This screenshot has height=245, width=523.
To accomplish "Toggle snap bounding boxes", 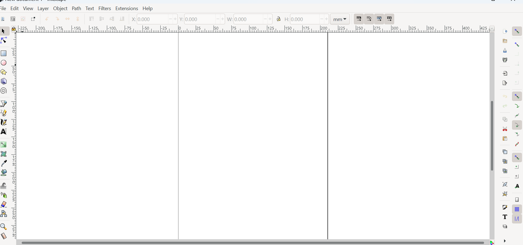I will [517, 45].
